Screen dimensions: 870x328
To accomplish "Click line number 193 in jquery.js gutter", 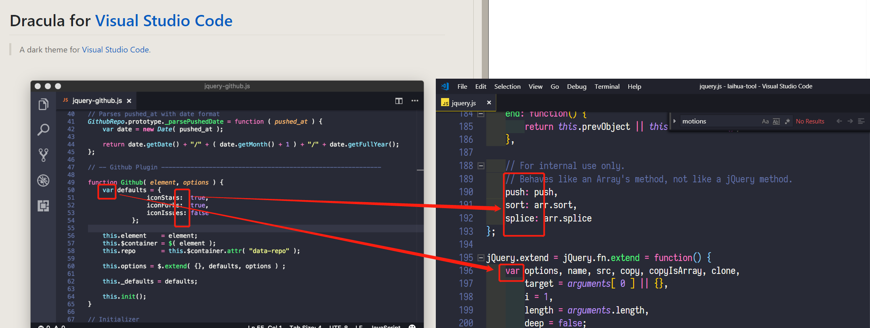I will click(x=466, y=232).
